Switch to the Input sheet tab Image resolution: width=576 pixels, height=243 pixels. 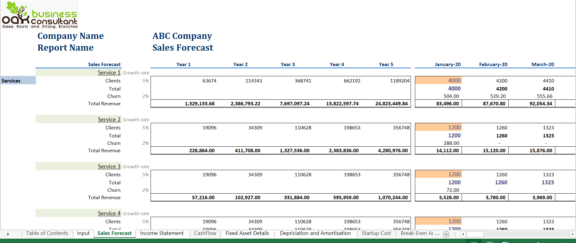[83, 233]
